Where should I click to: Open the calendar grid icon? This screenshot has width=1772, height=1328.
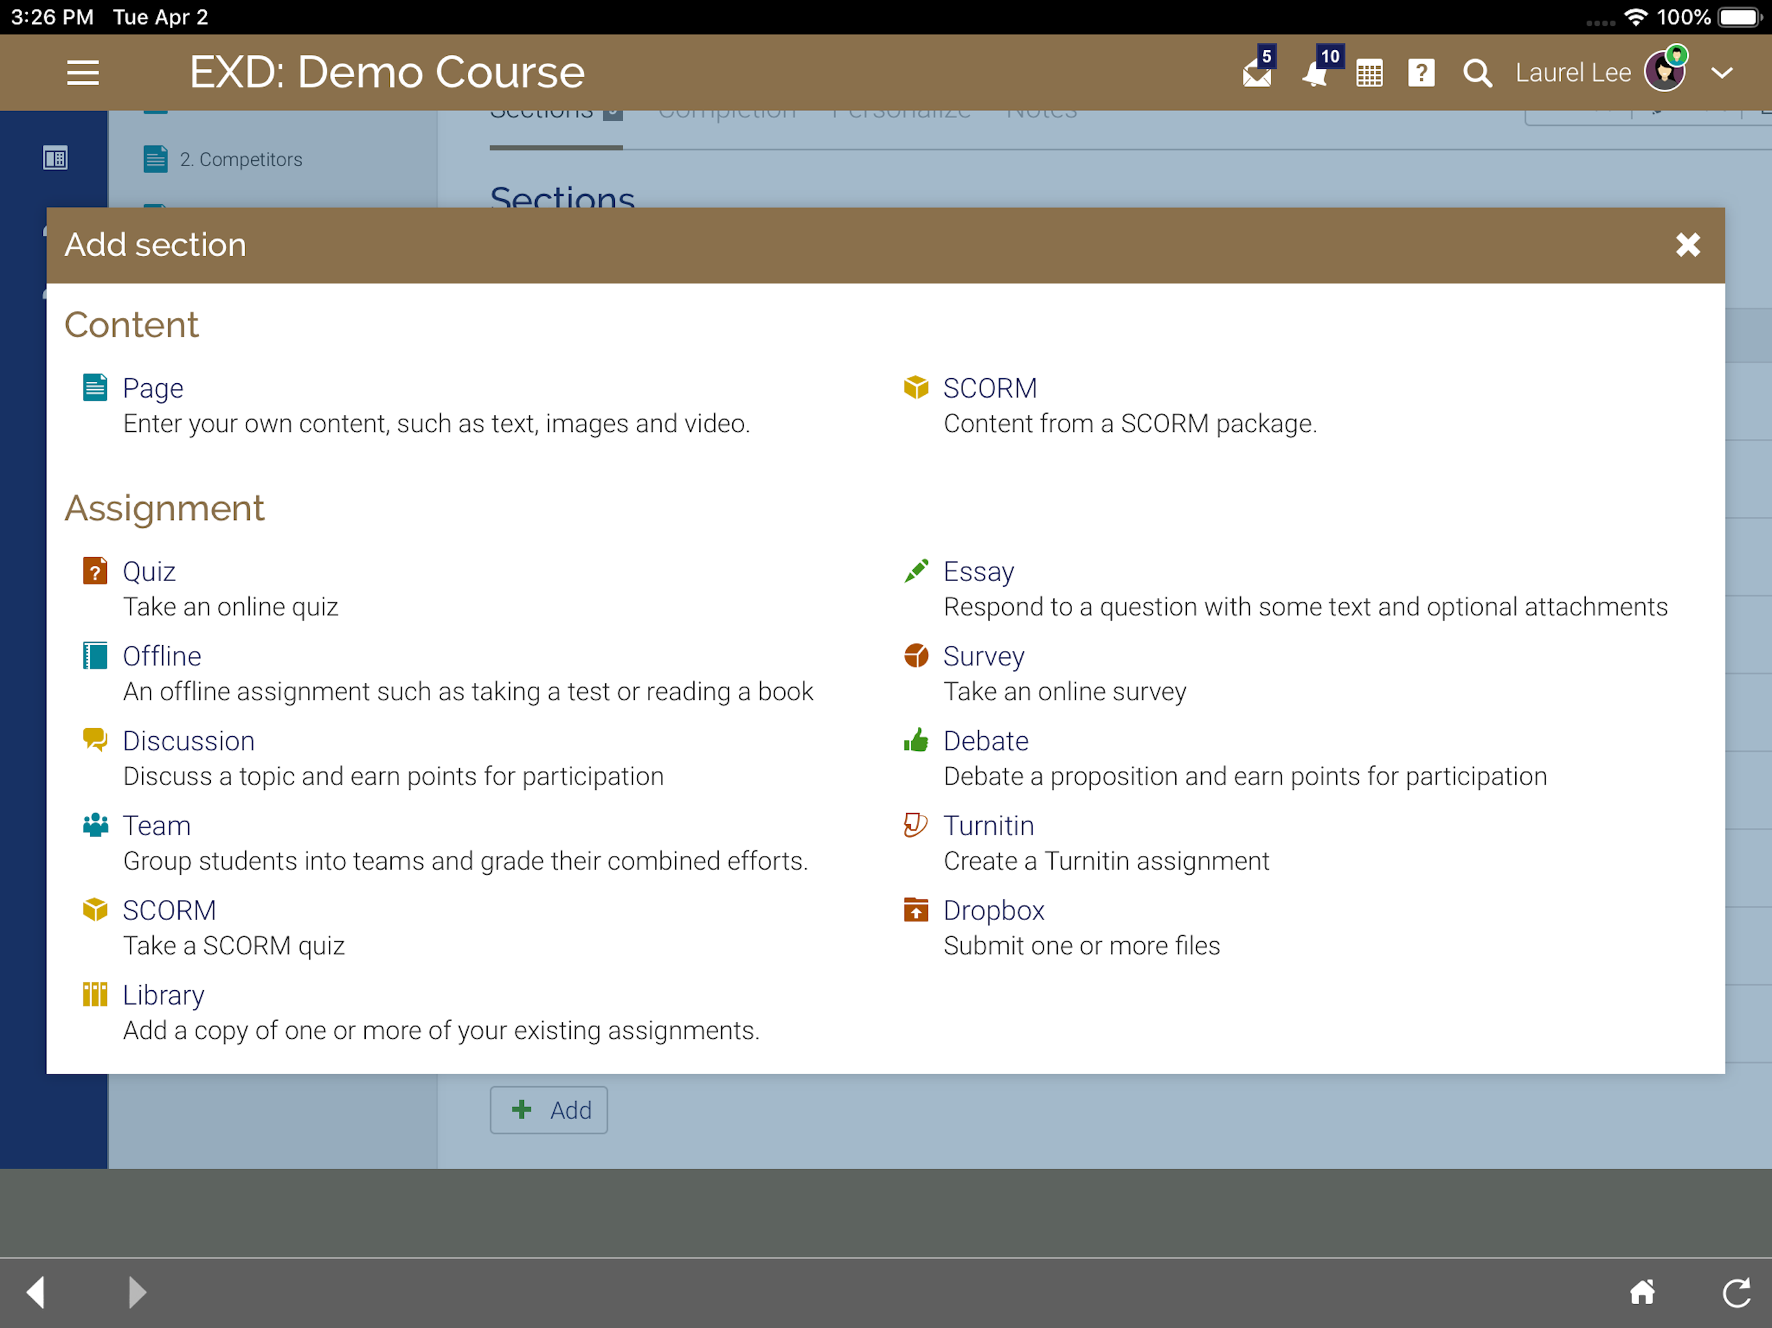(x=1370, y=74)
